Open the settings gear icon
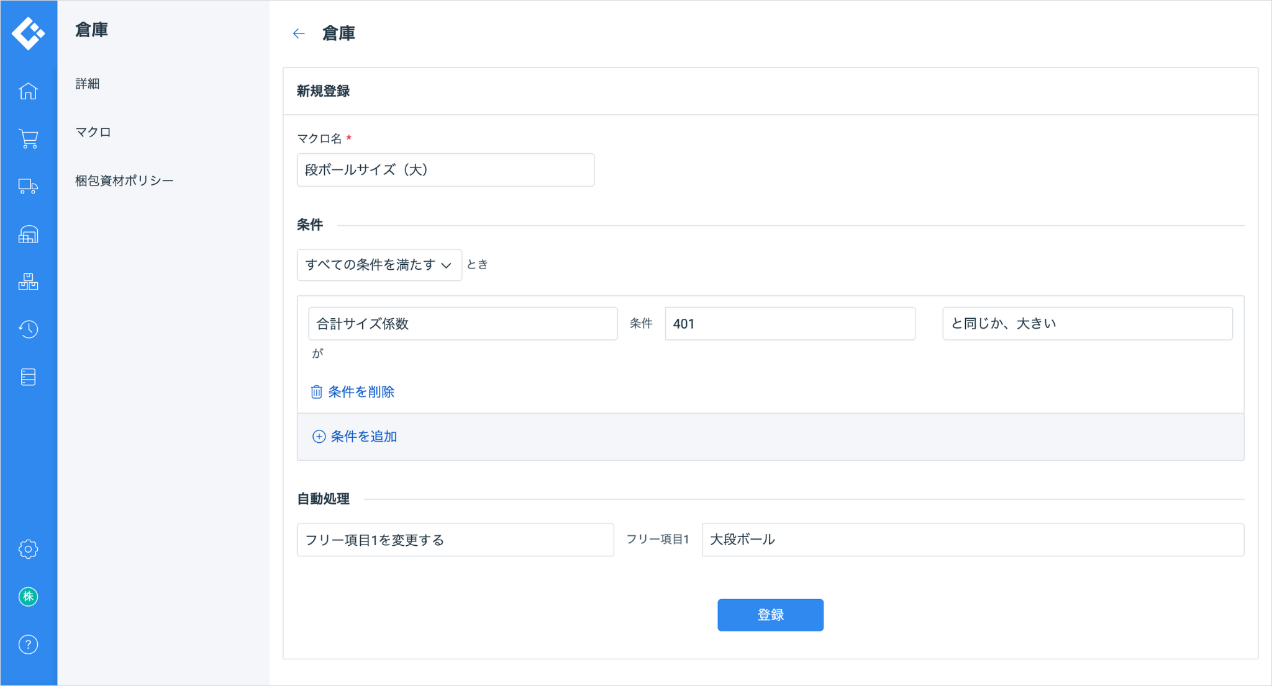The width and height of the screenshot is (1272, 686). 28,549
